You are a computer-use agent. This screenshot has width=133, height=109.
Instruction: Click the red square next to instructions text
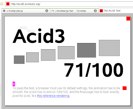(124, 88)
